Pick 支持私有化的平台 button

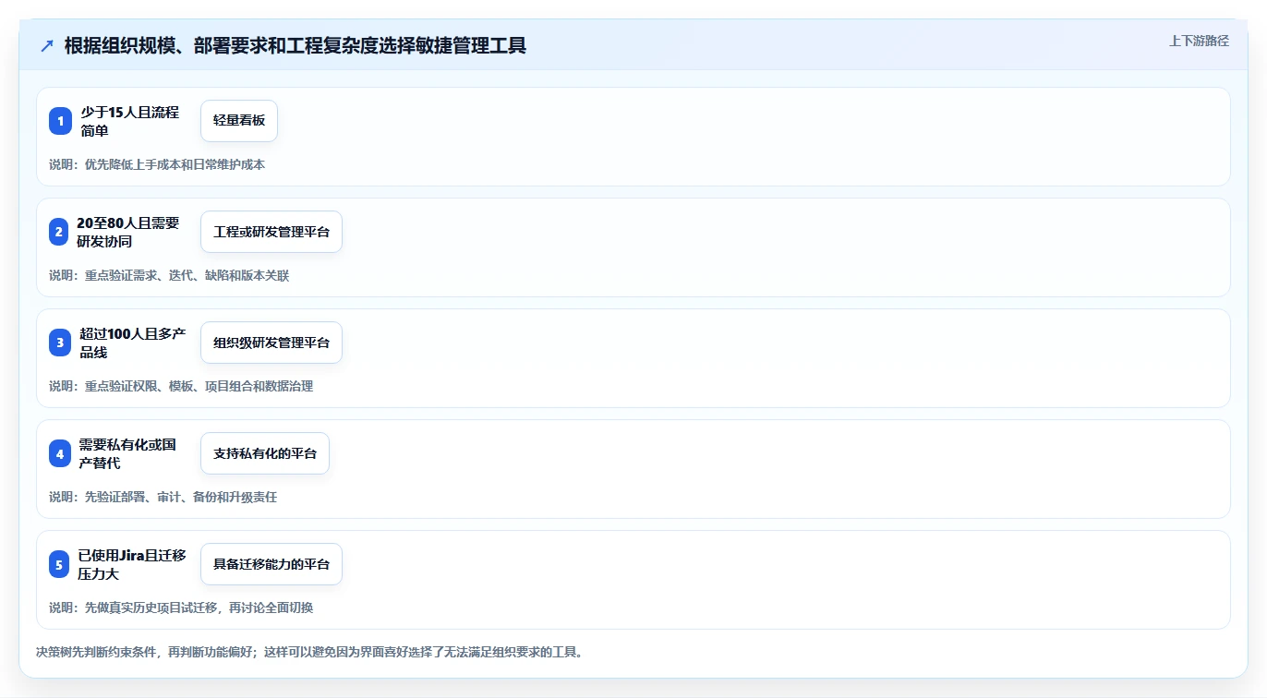tap(265, 453)
